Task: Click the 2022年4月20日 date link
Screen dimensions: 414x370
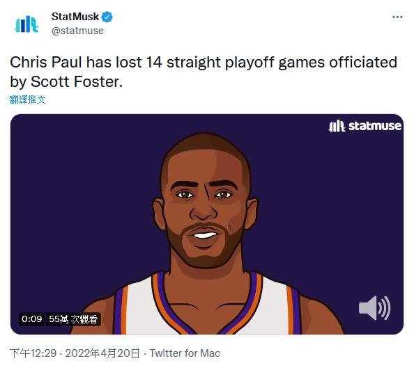Action: click(102, 353)
